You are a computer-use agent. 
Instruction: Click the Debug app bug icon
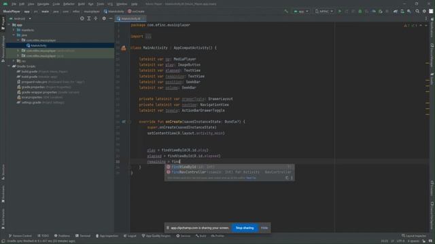(x=360, y=12)
